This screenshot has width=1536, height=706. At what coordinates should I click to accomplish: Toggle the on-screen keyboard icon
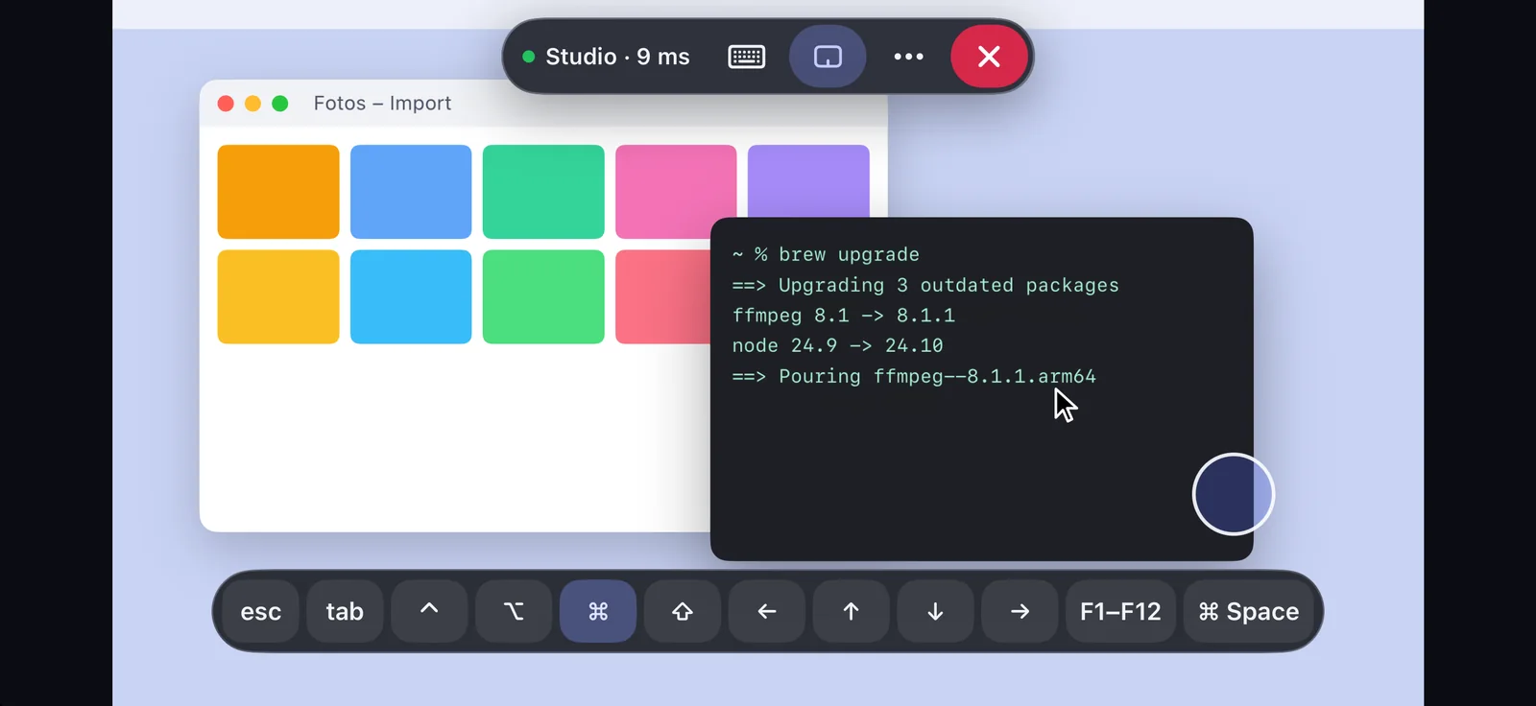coord(746,57)
